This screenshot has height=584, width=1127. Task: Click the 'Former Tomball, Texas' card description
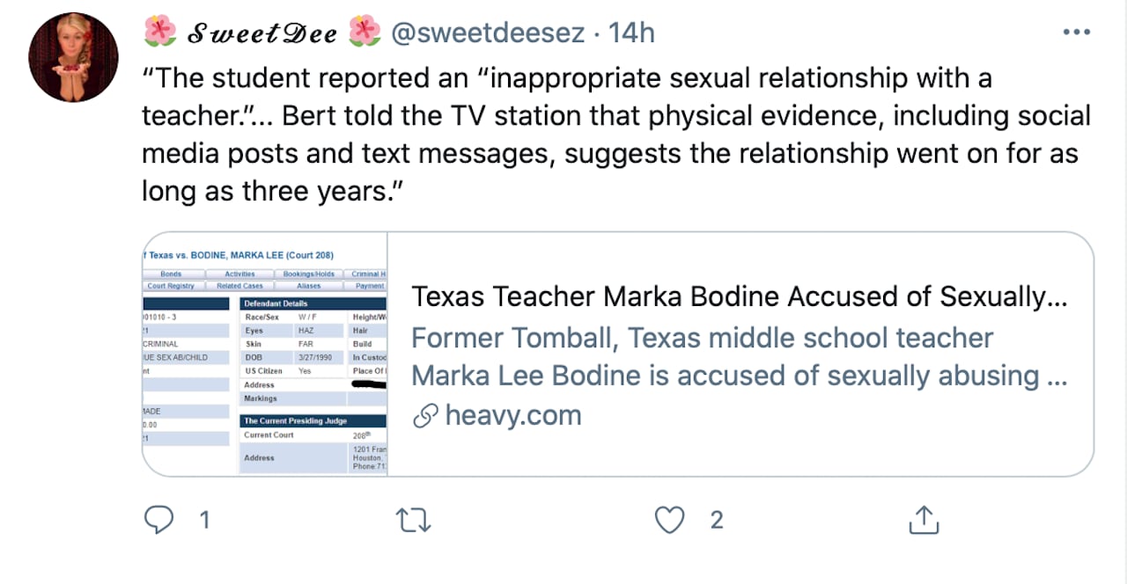tap(740, 357)
